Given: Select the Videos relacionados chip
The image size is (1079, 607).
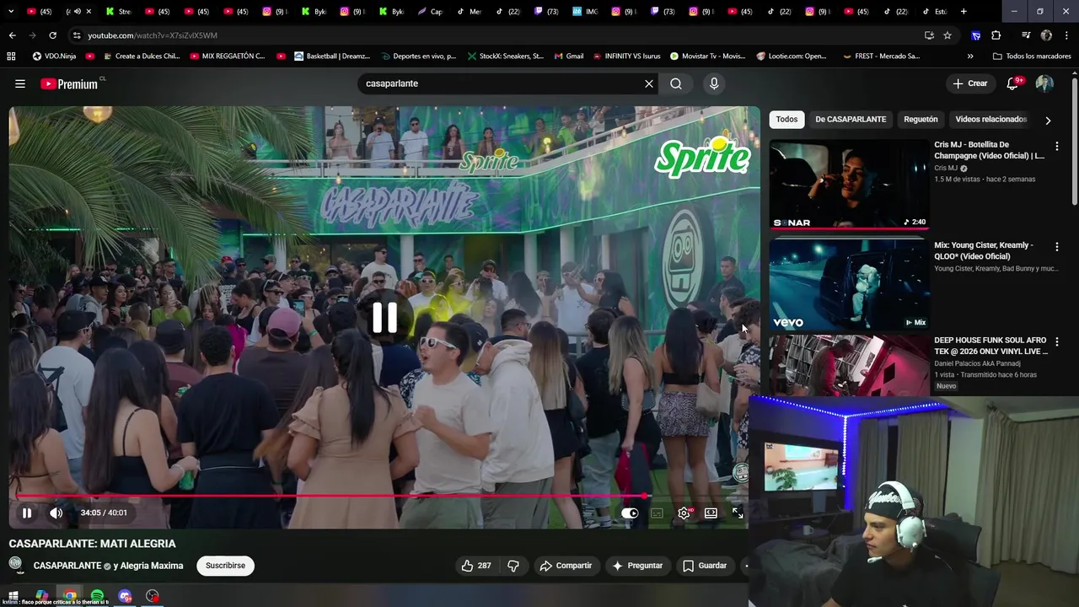Looking at the screenshot, I should 990,120.
